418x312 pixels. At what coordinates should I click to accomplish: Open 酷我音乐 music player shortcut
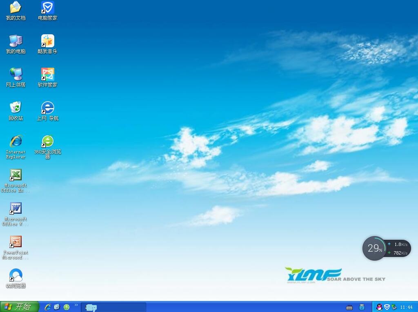[x=48, y=42]
